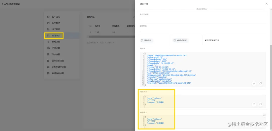
Task: Open the 基本定义 sidebar icon
Action: tap(48, 17)
